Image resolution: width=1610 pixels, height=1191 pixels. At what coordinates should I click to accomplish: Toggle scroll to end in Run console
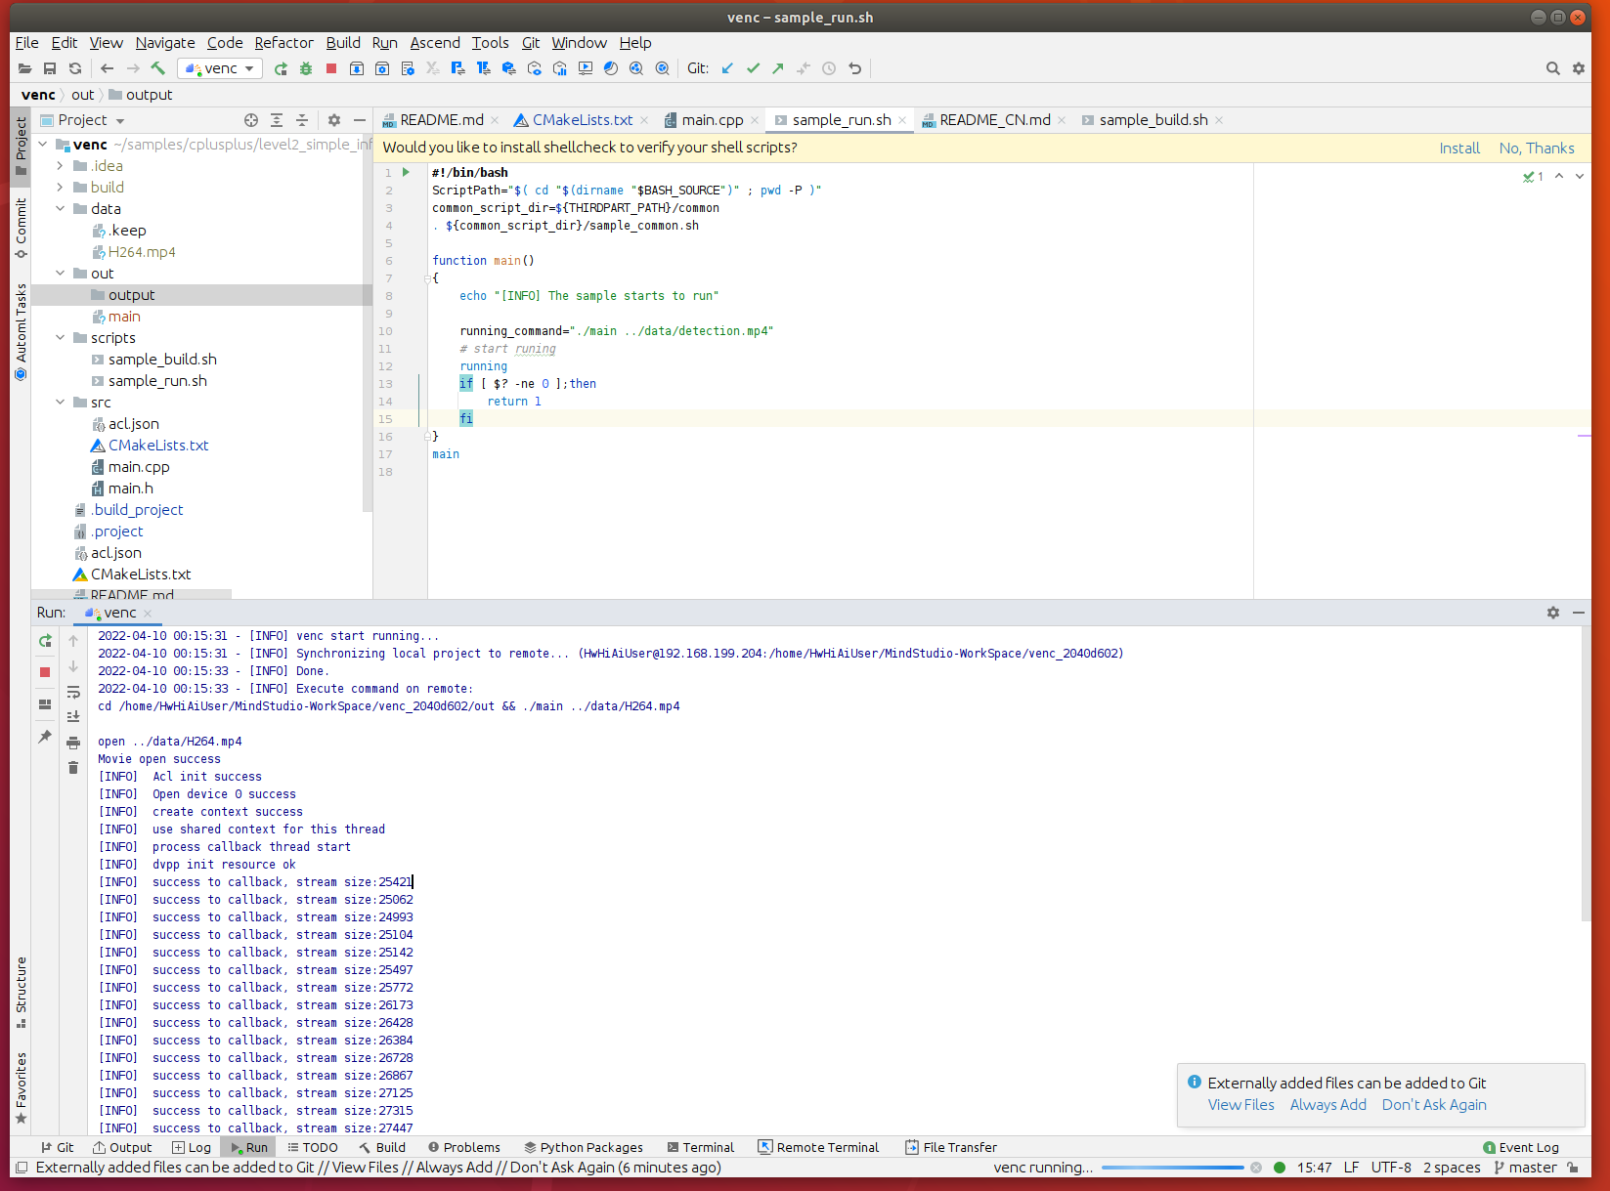click(73, 717)
